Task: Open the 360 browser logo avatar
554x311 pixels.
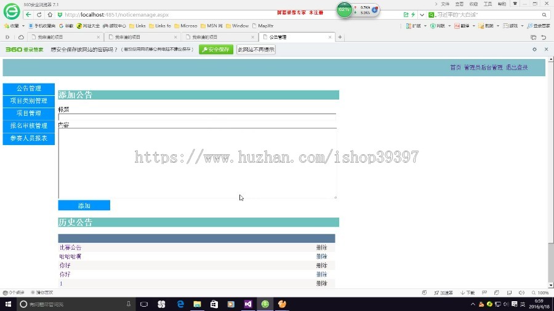Action: coord(12,11)
